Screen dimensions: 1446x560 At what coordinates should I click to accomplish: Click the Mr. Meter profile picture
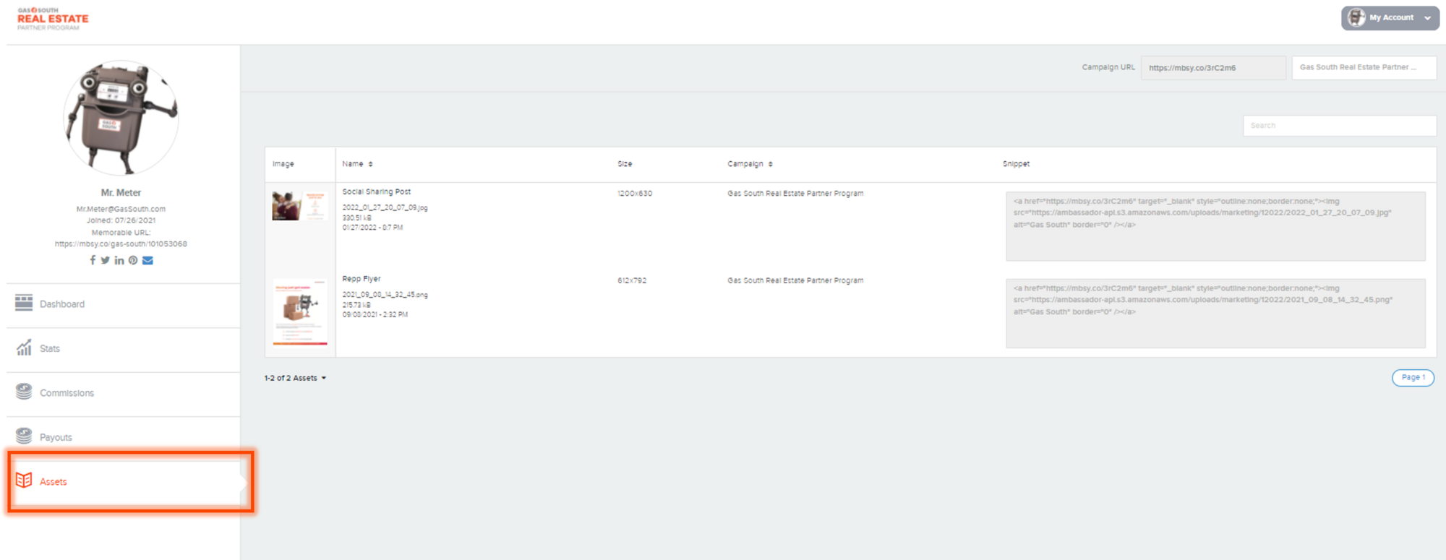(x=121, y=118)
